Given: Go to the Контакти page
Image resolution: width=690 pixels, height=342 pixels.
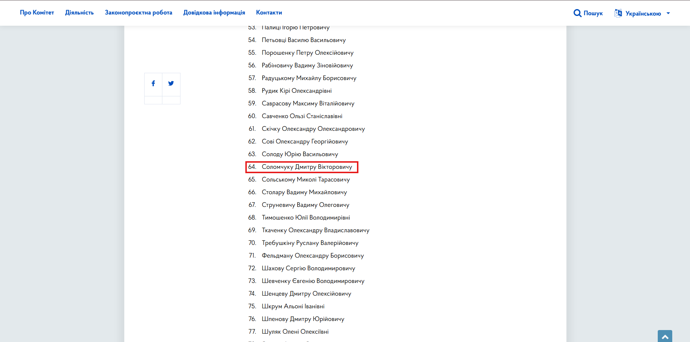Looking at the screenshot, I should [269, 13].
